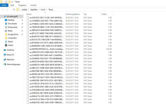
Task: Click file icon of sa.9WZDNCRFHWLH row
Action: pos(28,49)
